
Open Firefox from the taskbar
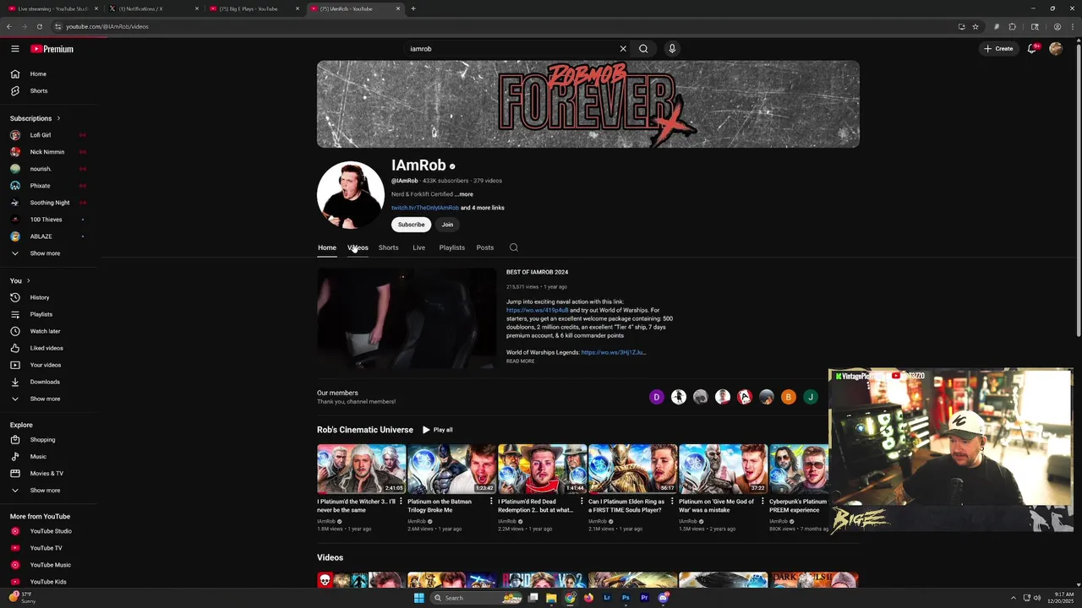[x=588, y=598]
